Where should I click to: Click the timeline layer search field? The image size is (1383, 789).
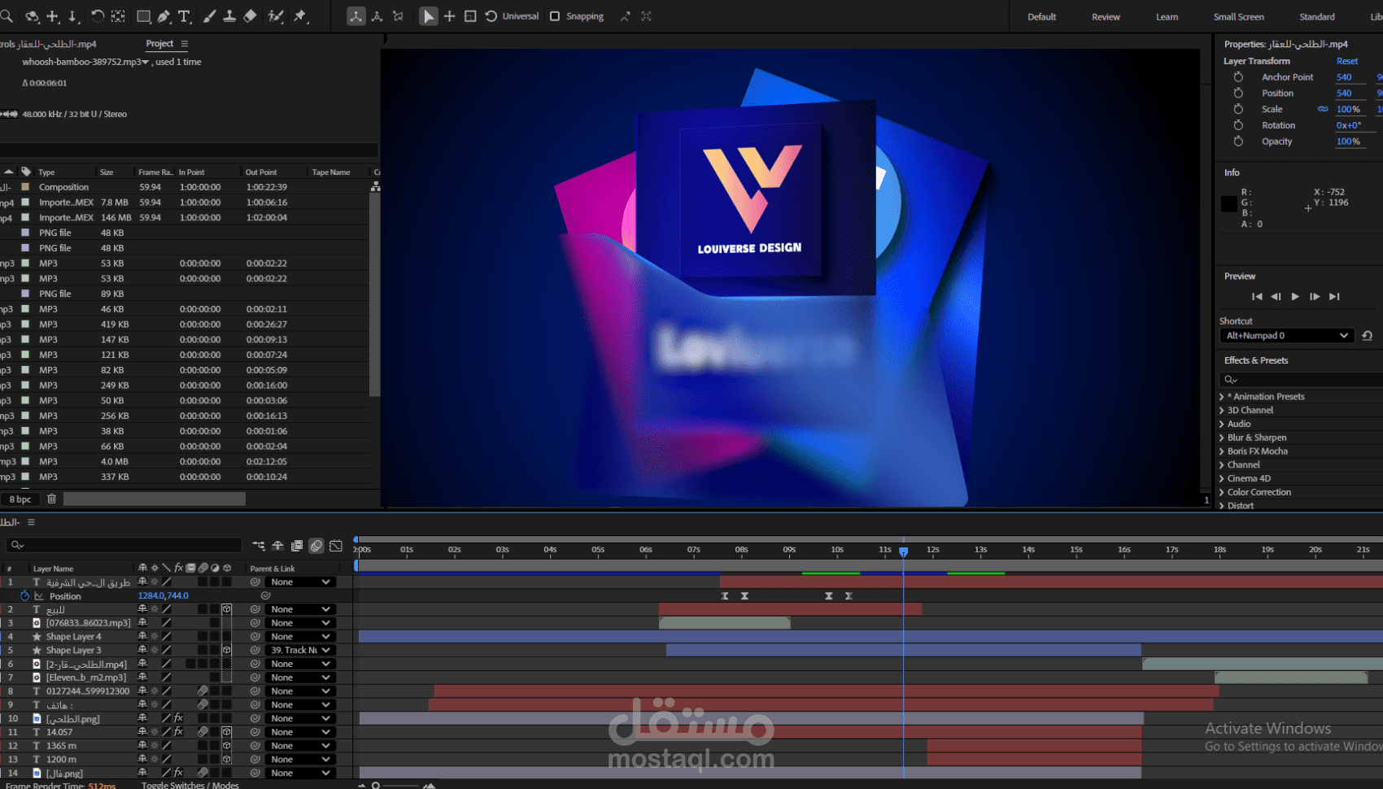pyautogui.click(x=124, y=545)
